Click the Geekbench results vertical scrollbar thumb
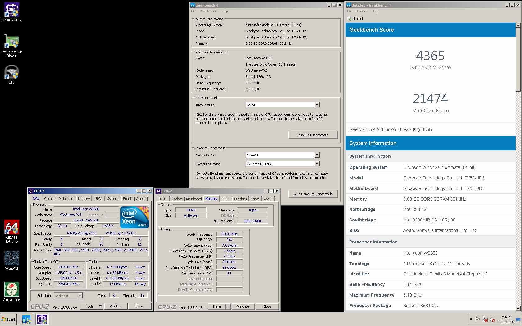 [518, 60]
